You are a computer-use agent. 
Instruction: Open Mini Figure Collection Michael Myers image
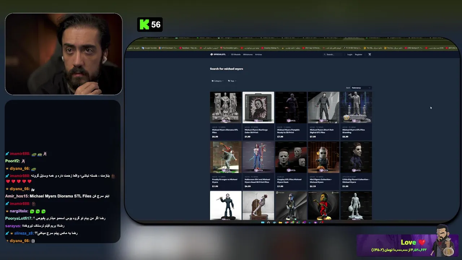pyautogui.click(x=323, y=157)
